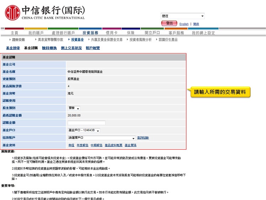The height and width of the screenshot is (200, 266).
Task: Open the 結算賬戶 請選擇戶口 dropdown
Action: (102, 138)
